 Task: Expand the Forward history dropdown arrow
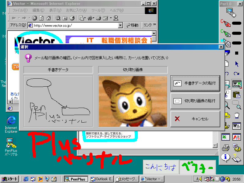click(29, 18)
